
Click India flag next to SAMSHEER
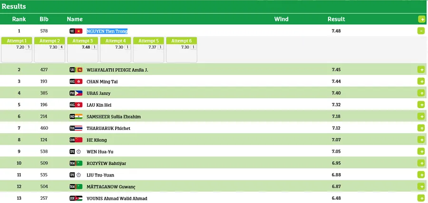79,117
